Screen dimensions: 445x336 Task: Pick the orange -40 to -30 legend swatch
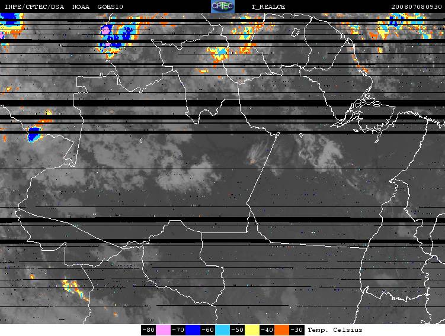[282, 330]
